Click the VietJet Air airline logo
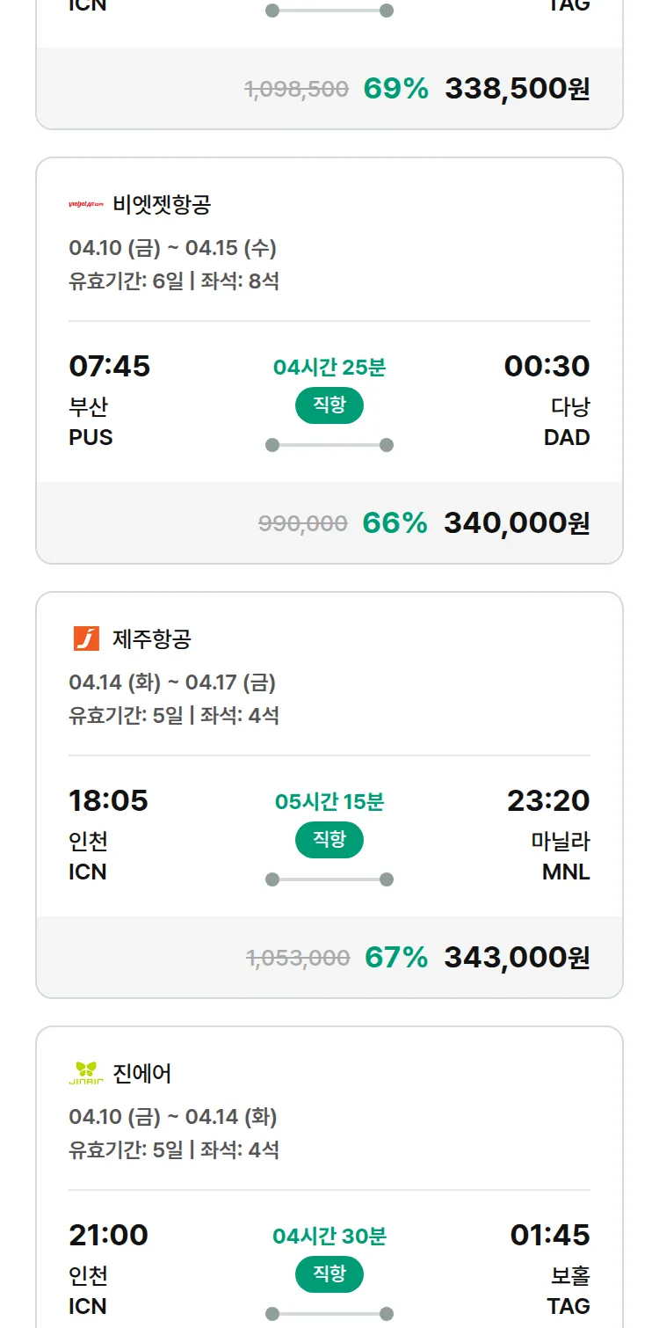This screenshot has width=659, height=1328. 86,205
